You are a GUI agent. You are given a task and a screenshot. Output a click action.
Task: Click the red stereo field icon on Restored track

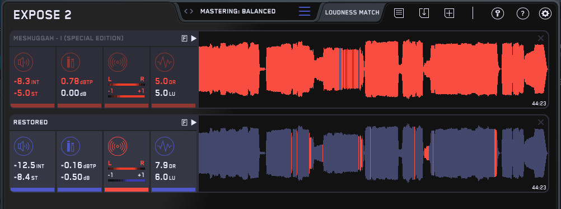pyautogui.click(x=118, y=146)
